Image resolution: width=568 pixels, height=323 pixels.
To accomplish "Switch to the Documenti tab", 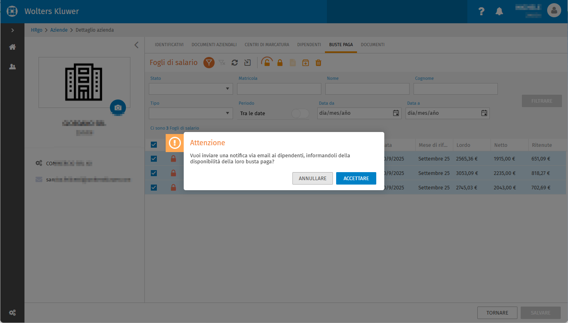I will click(x=373, y=45).
